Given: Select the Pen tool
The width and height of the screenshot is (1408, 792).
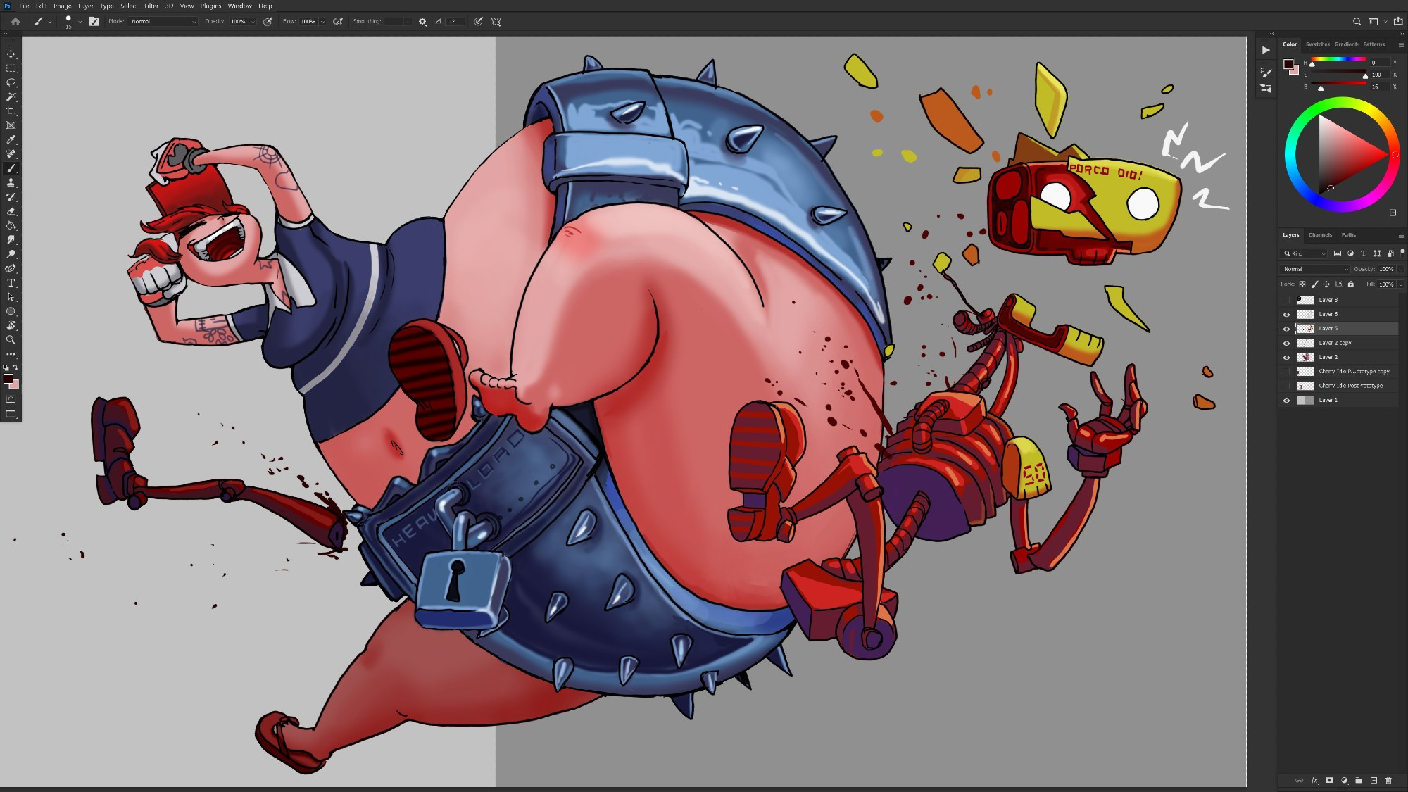Looking at the screenshot, I should [x=11, y=268].
